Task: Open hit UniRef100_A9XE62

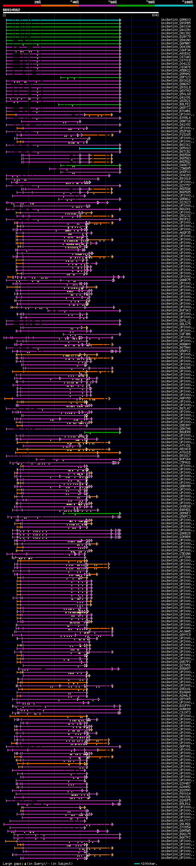Action: click(176, 53)
